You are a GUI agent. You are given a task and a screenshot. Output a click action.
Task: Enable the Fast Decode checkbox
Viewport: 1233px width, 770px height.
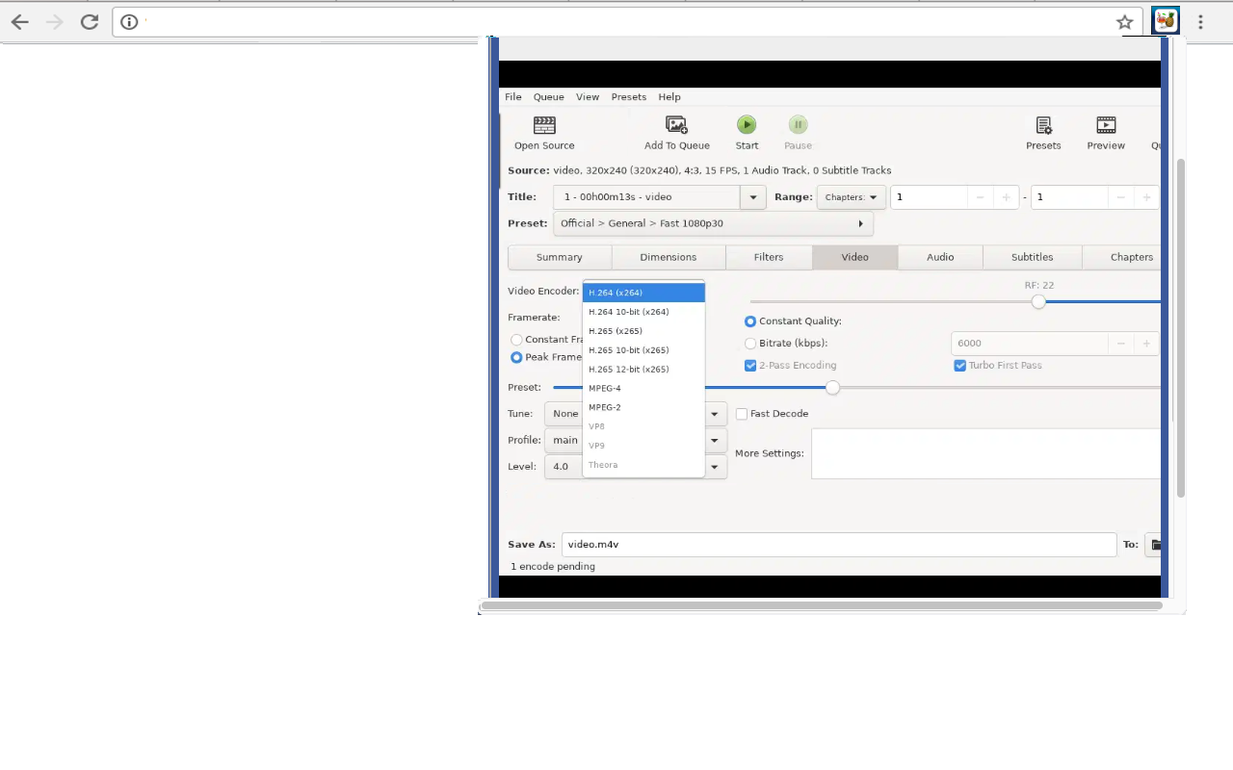click(742, 414)
